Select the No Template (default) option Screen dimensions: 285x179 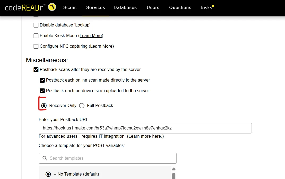[x=48, y=174]
